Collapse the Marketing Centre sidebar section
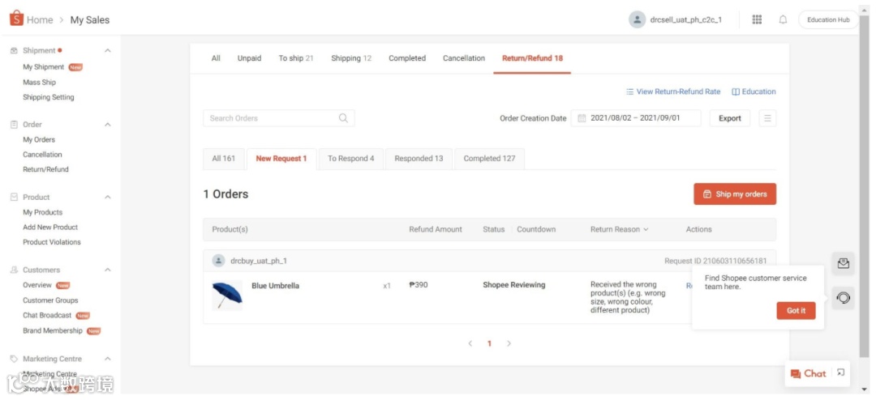 pos(108,359)
